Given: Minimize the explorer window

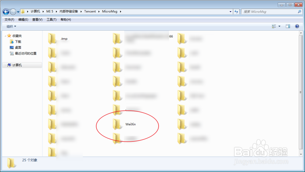Looking at the screenshot, I should [282, 5].
